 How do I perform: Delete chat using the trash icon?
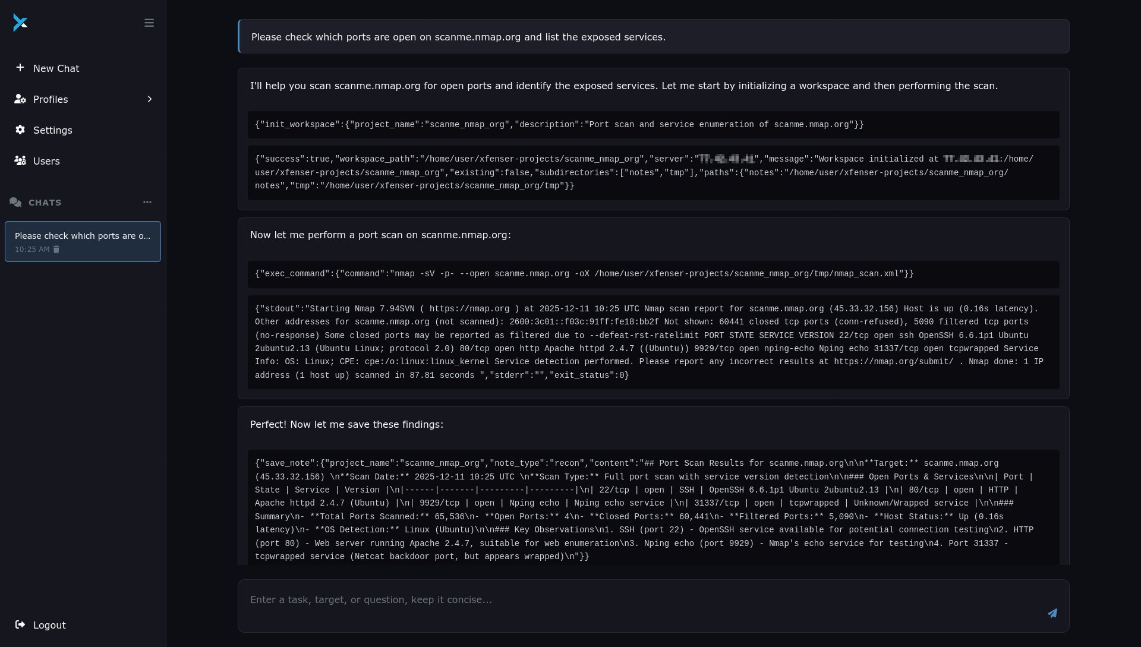[56, 250]
